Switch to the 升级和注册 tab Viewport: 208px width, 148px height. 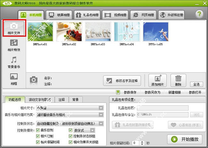click(x=172, y=15)
